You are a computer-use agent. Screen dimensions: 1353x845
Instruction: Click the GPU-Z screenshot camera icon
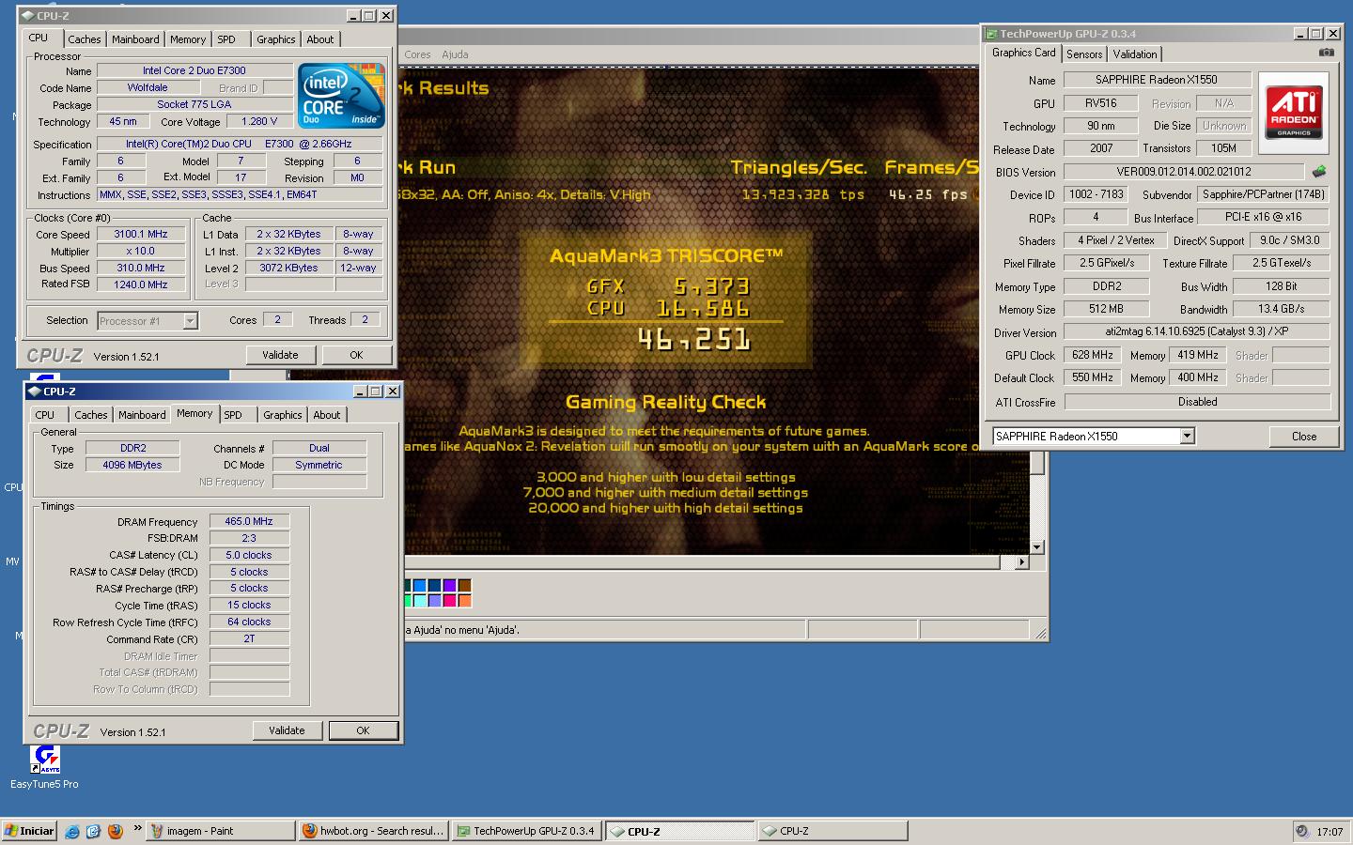tap(1326, 53)
